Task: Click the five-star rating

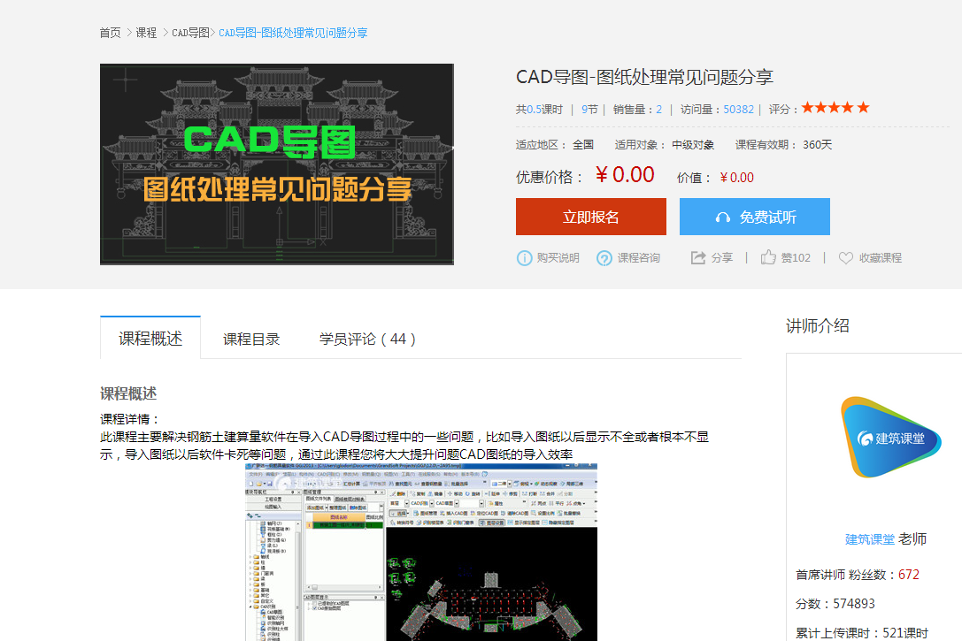Action: coord(835,108)
